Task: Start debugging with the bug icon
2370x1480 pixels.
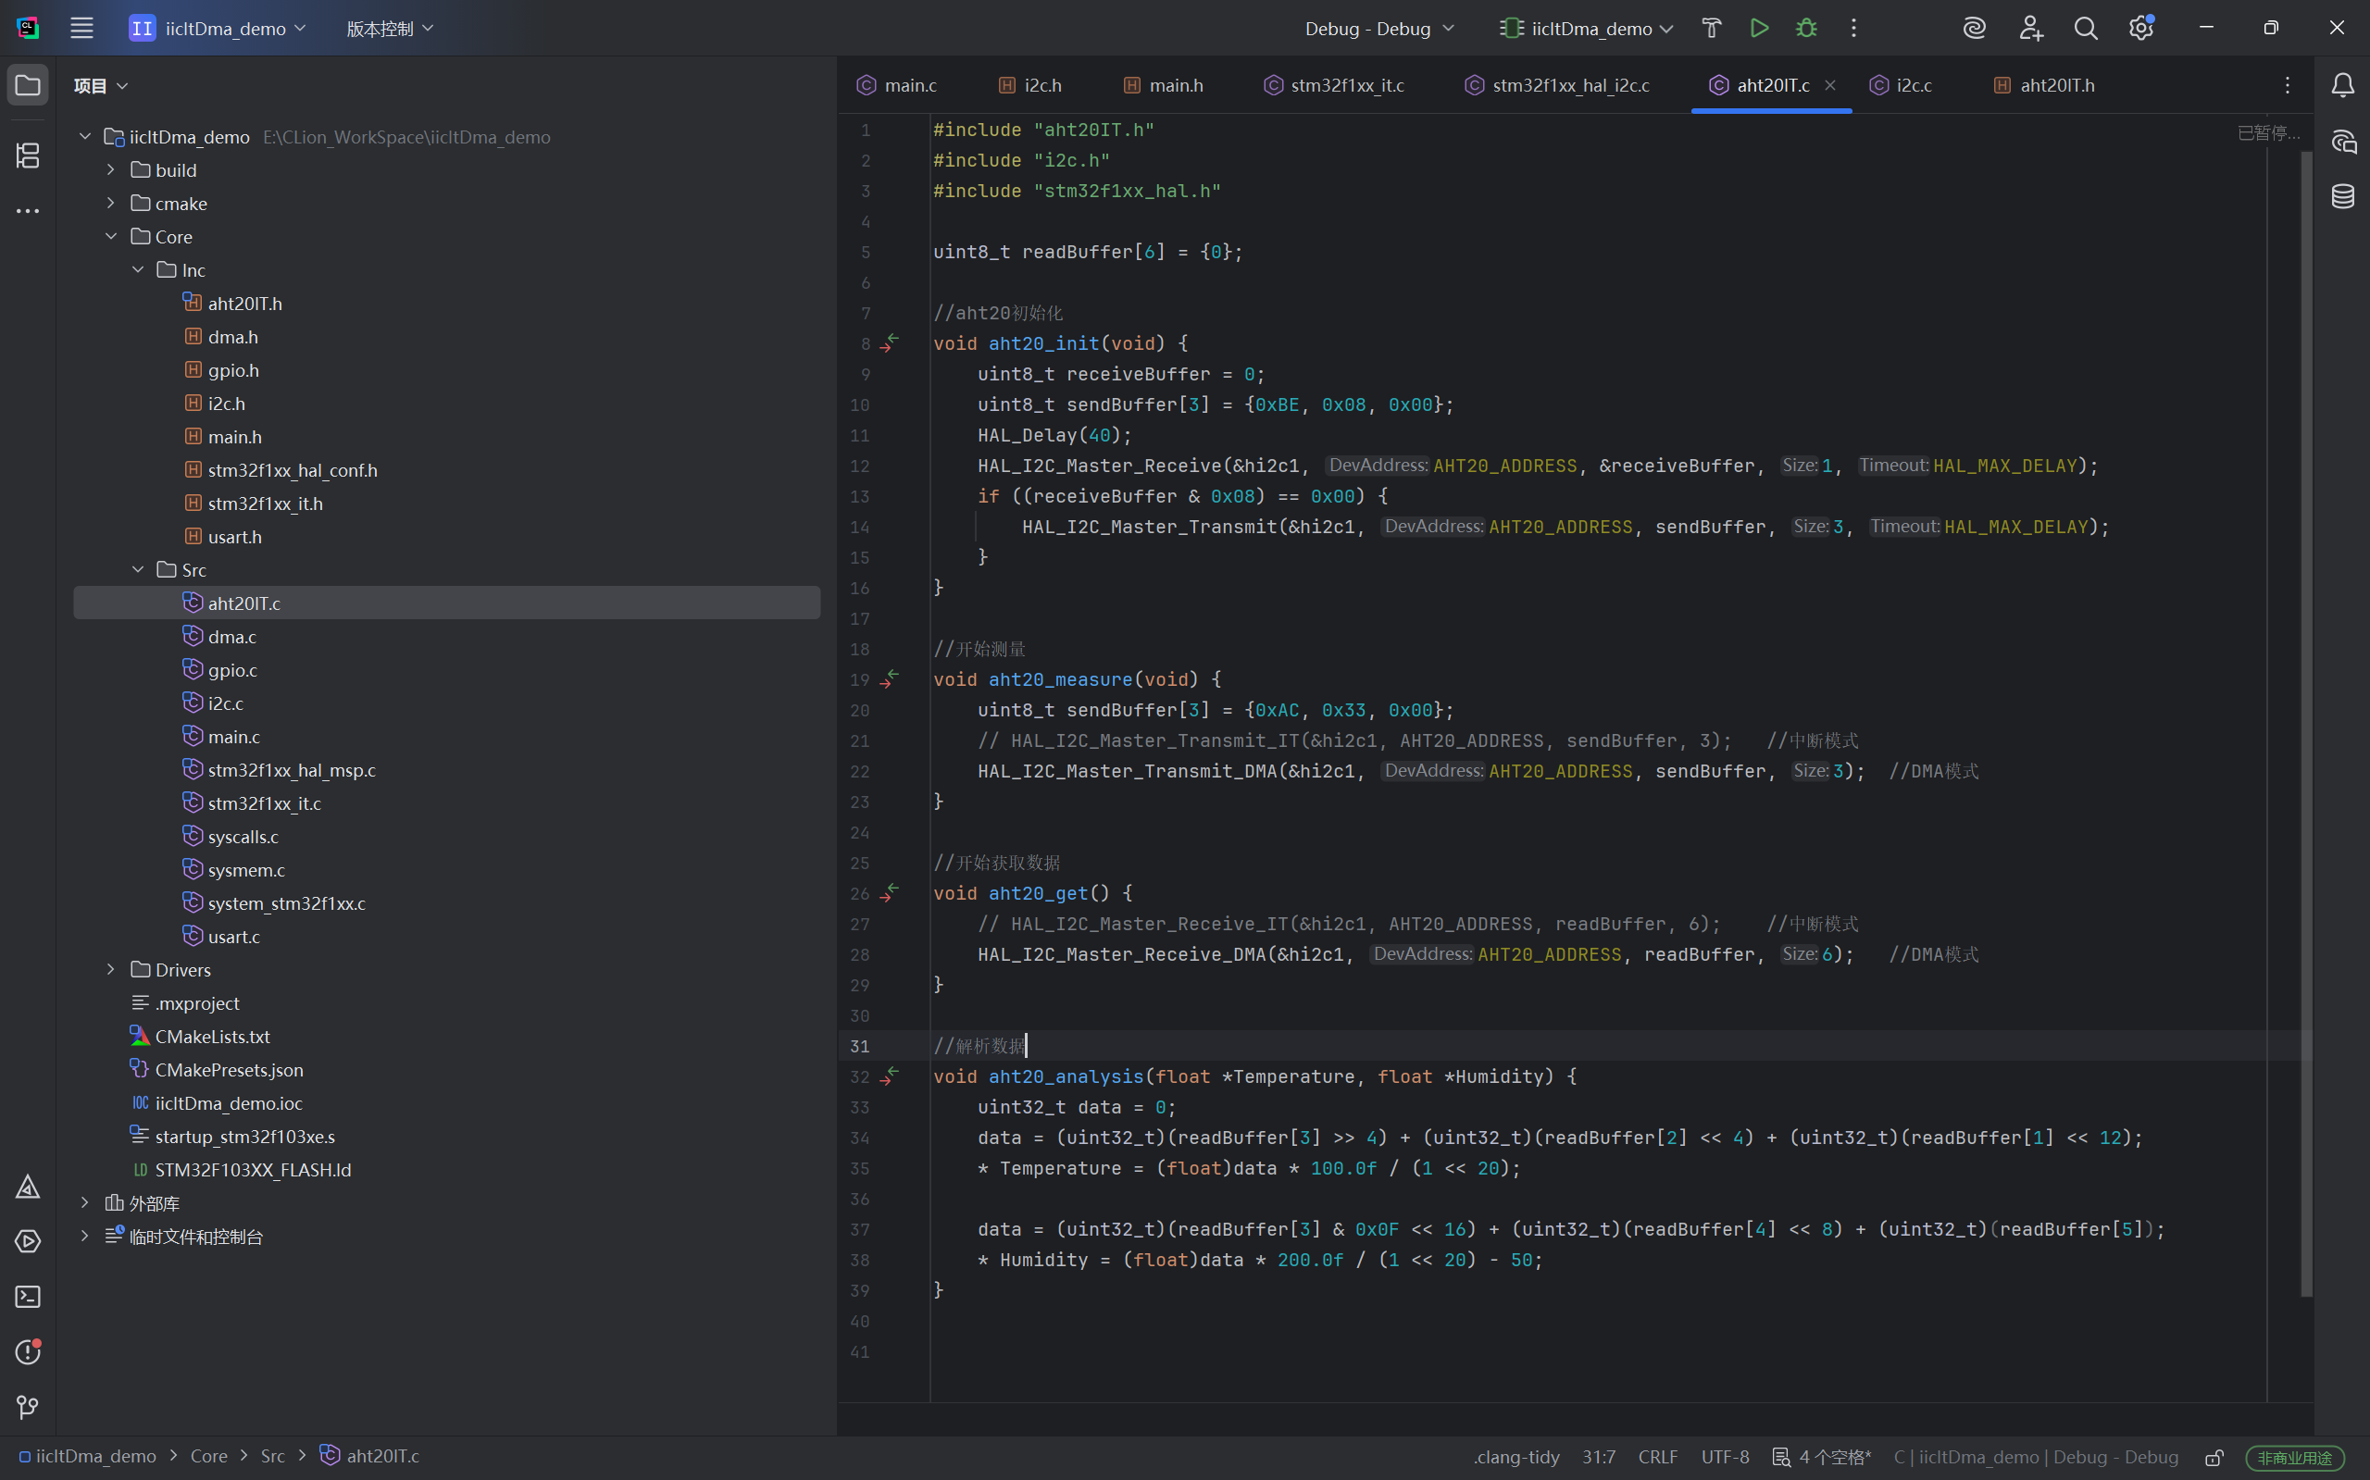Action: [x=1806, y=29]
